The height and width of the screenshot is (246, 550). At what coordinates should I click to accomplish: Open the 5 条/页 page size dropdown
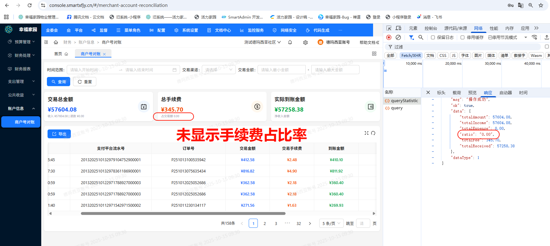tap(331, 223)
